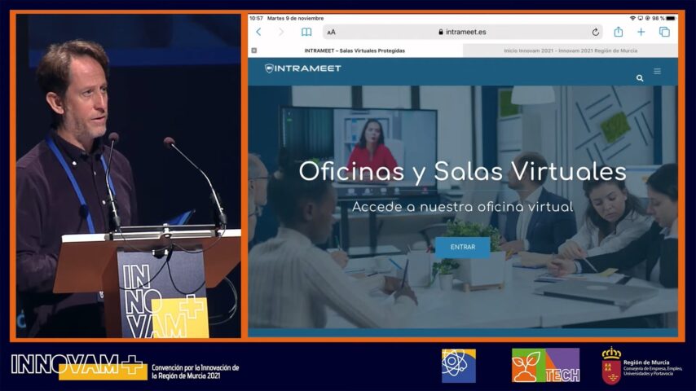This screenshot has height=391, width=696.
Task: Show all tabs with the tab overview icon
Action: 664,32
